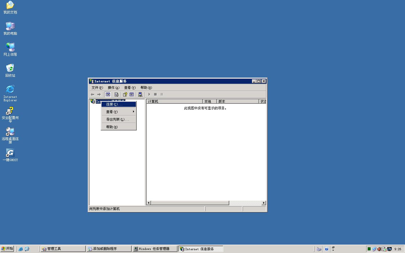Toggle the console tree pane icon
This screenshot has height=253, width=405.
pyautogui.click(x=108, y=94)
